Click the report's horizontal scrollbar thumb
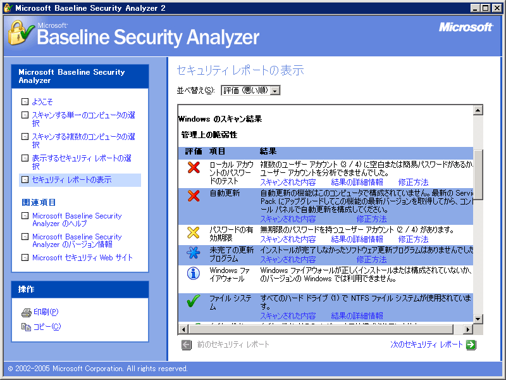The width and height of the screenshot is (506, 380). [321, 329]
